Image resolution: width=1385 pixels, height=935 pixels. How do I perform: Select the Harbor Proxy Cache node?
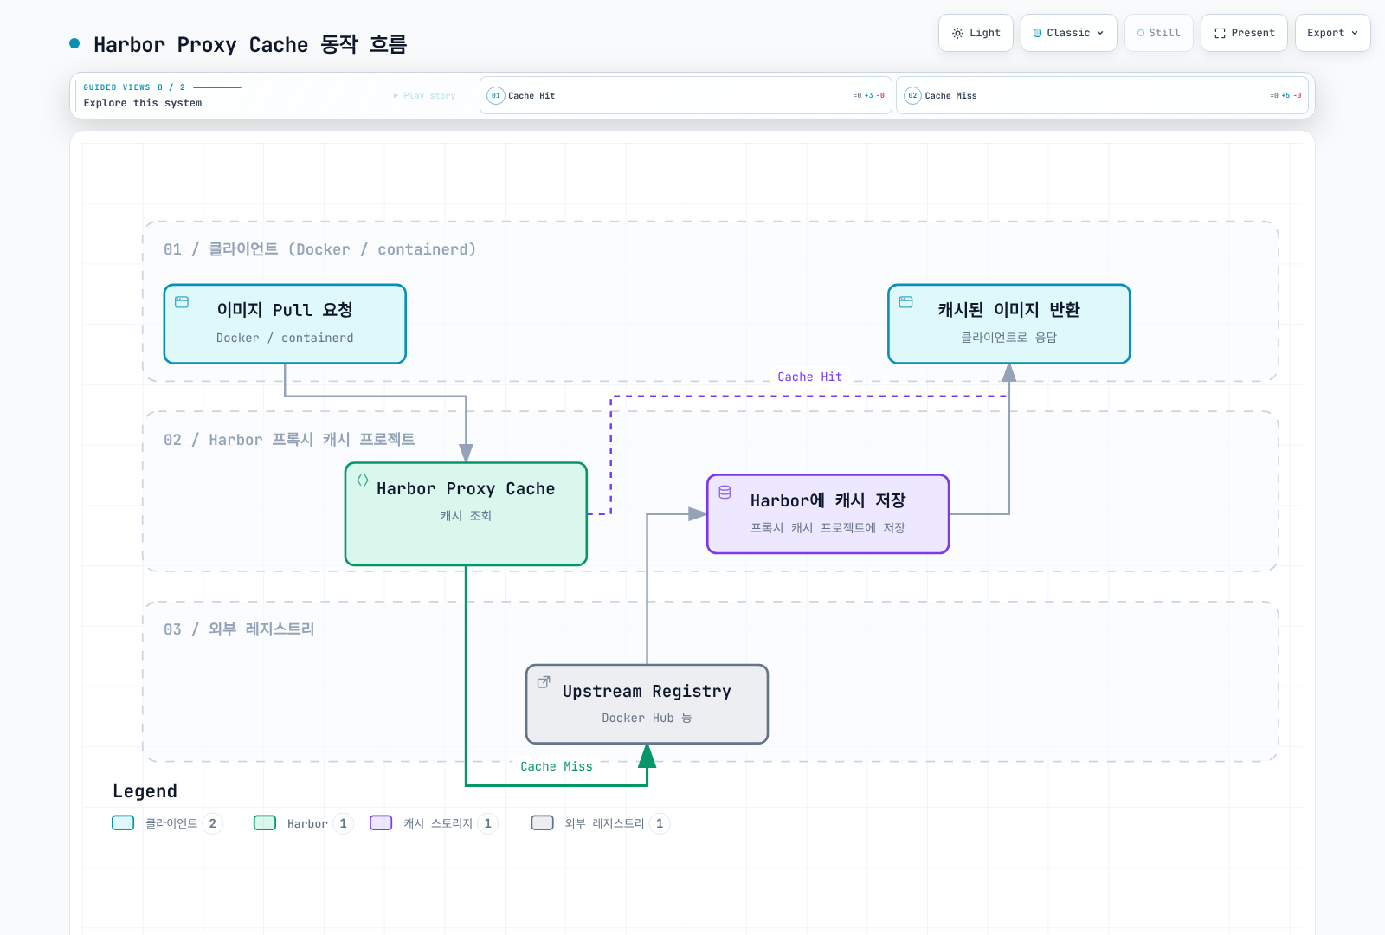point(466,514)
